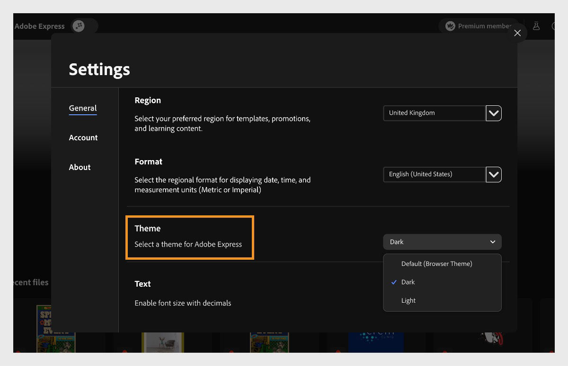
Task: Open the Account settings tab
Action: coord(83,137)
